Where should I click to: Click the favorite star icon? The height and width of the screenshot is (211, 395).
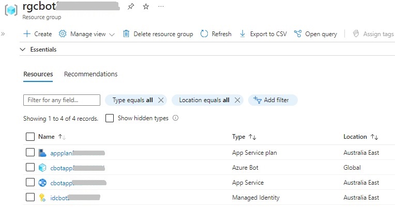pos(146,7)
